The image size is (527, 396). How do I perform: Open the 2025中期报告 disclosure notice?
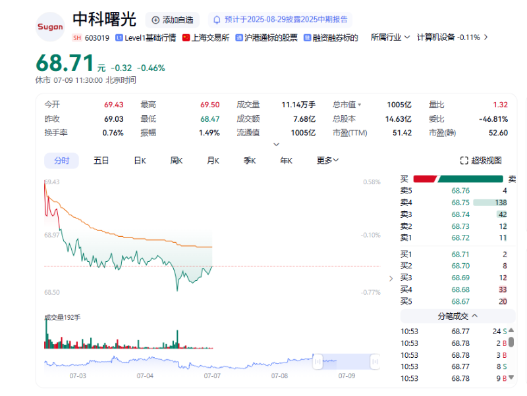pyautogui.click(x=280, y=20)
